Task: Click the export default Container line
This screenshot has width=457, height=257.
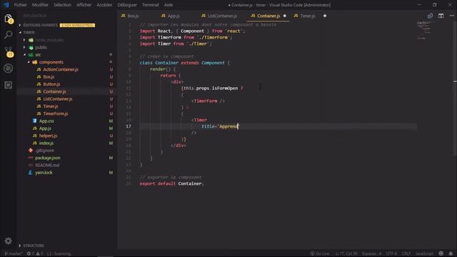Action: [x=171, y=183]
